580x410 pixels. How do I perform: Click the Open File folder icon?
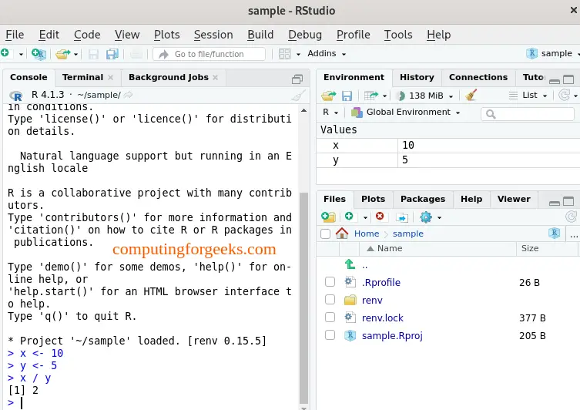(x=63, y=54)
